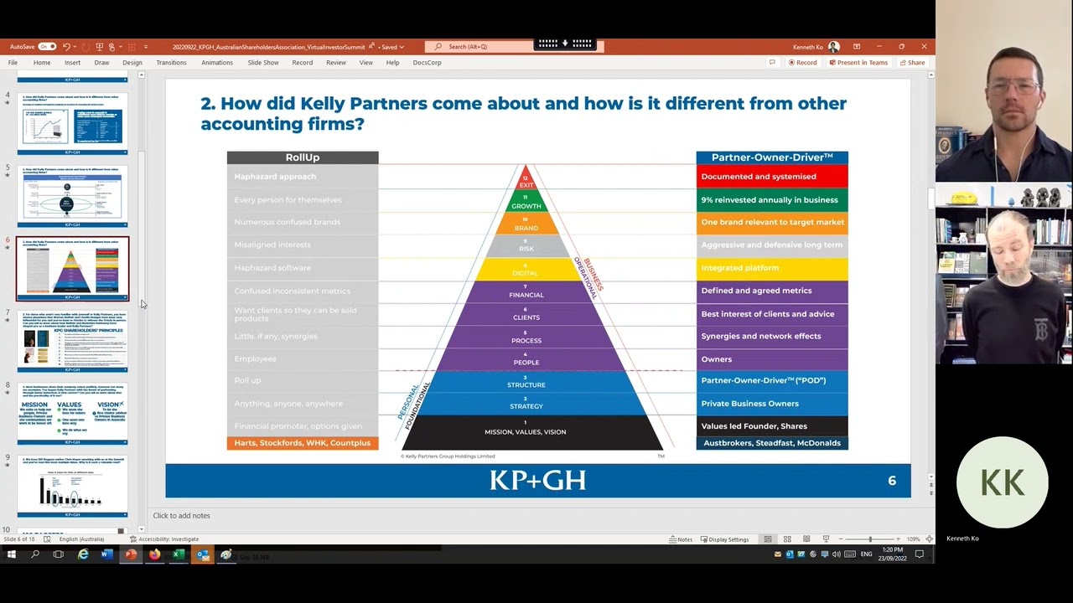Click the Redo icon in title bar
1073x603 pixels.
point(86,47)
